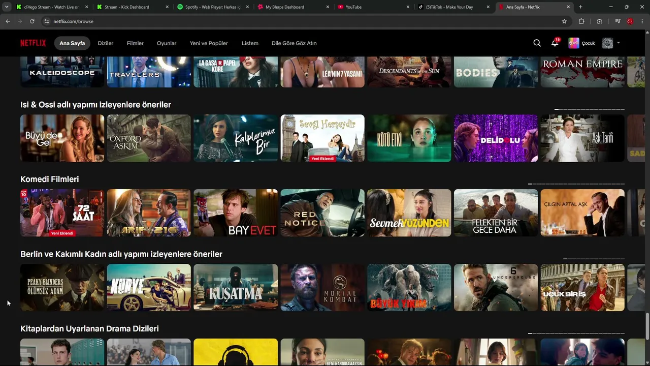Image resolution: width=650 pixels, height=366 pixels.
Task: Click the Isi & Ossi recommendations heading
Action: point(95,105)
